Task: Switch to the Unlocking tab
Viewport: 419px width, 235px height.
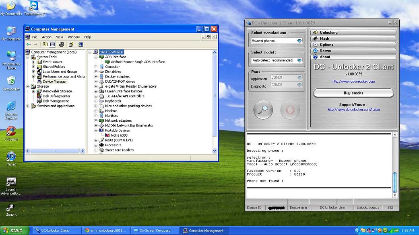Action: click(x=328, y=33)
